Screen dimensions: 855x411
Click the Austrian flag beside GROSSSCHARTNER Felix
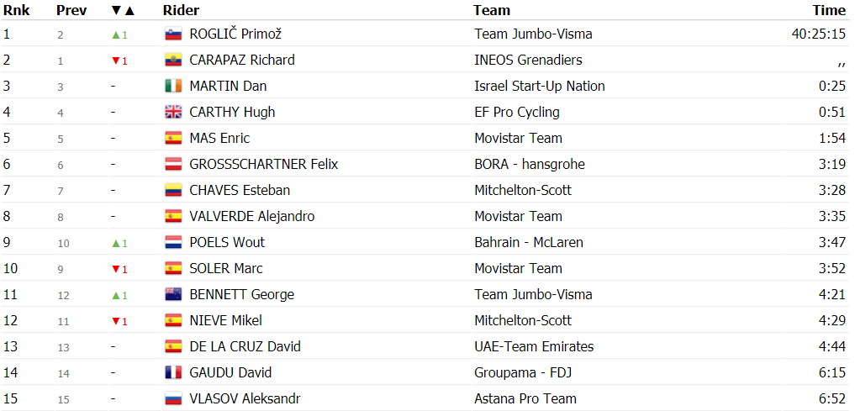[x=173, y=164]
